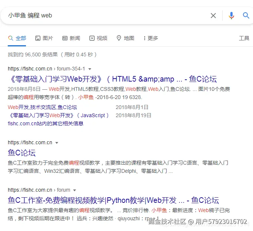Click the images tab picture icon

[38, 38]
